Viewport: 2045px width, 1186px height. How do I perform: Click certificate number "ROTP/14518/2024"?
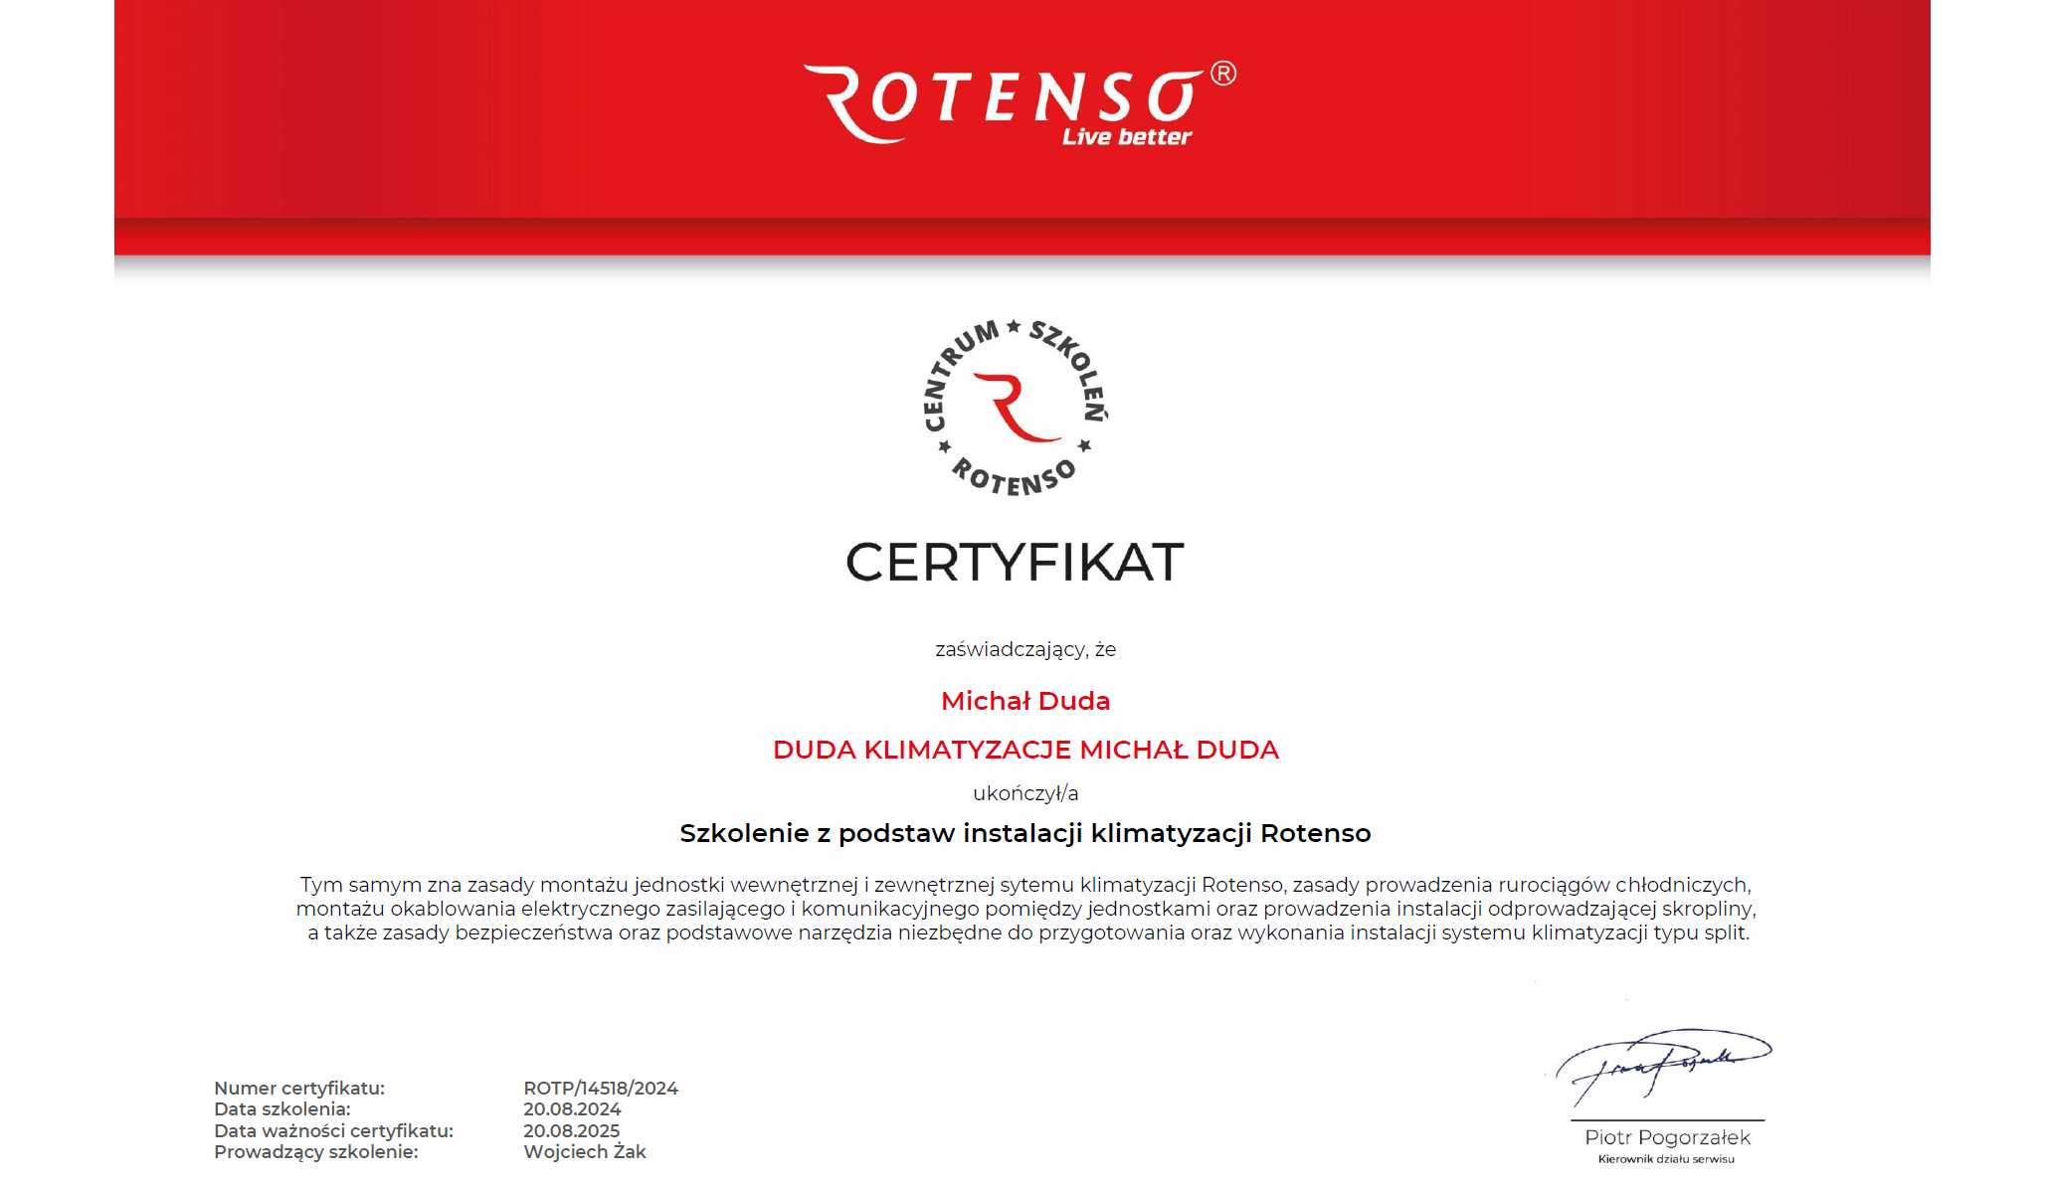click(x=601, y=1089)
